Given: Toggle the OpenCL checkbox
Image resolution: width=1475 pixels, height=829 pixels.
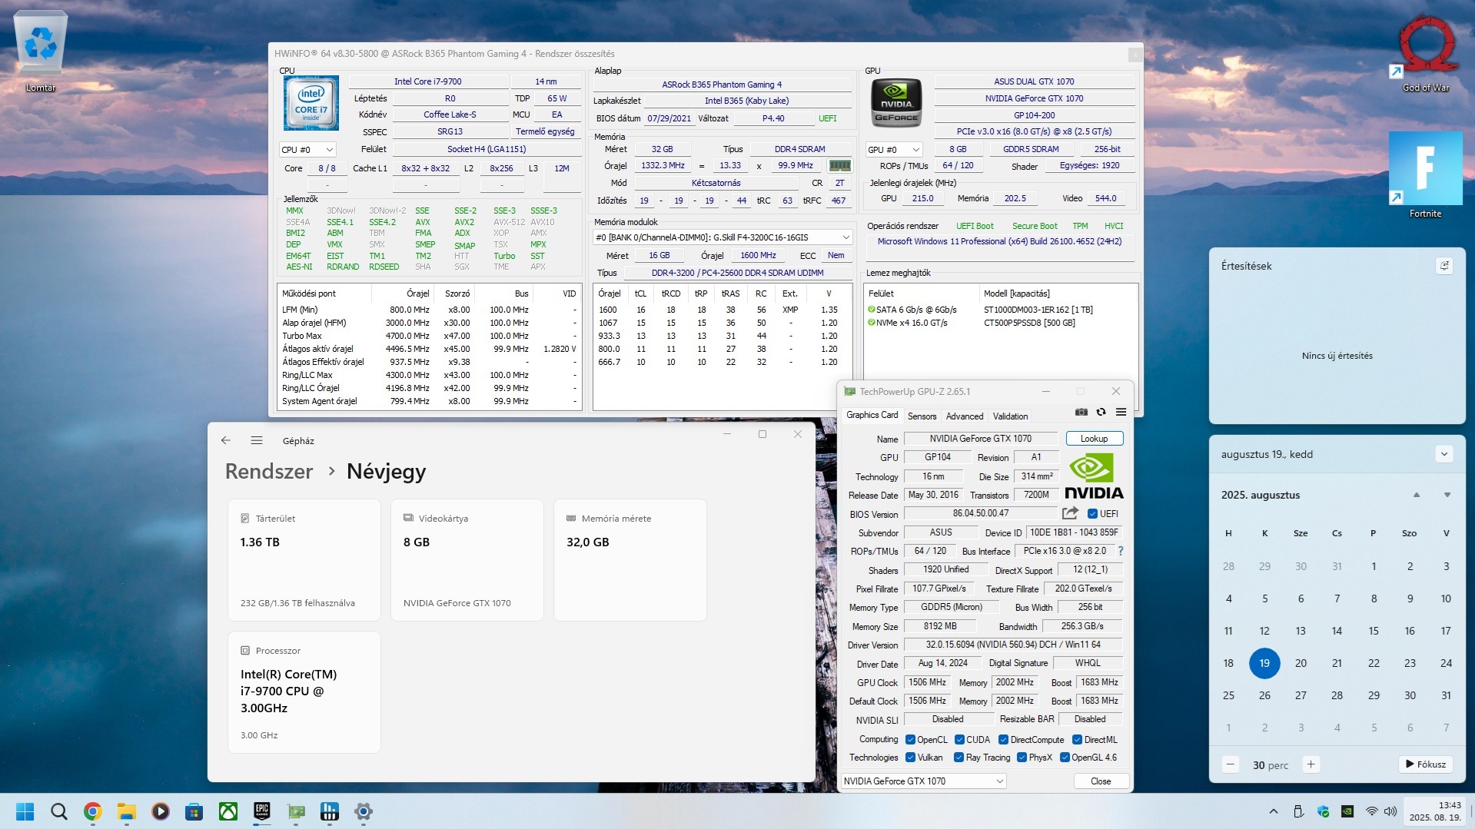Looking at the screenshot, I should tap(910, 740).
